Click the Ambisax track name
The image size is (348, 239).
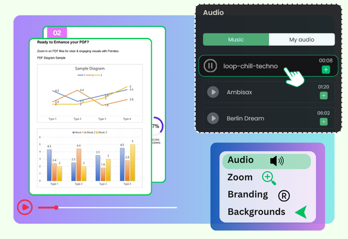239,92
